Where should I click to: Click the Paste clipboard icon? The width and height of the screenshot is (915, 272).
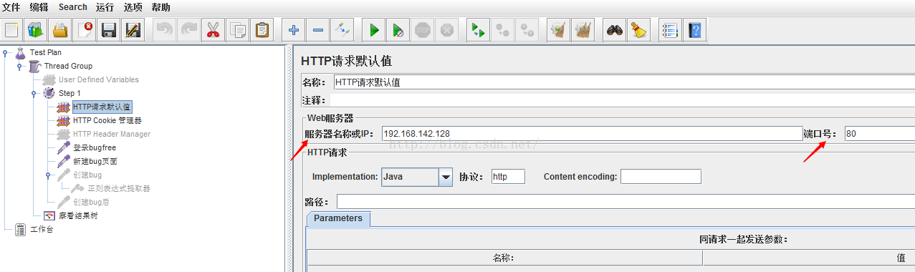262,30
